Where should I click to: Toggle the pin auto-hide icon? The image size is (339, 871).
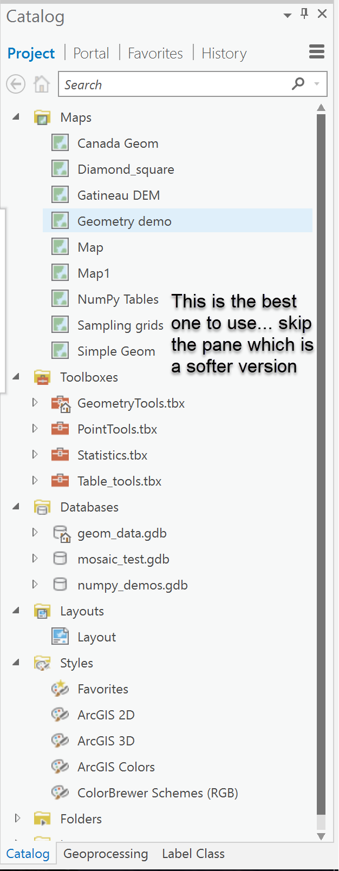(304, 14)
